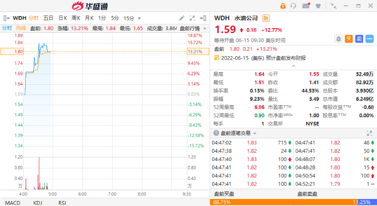
Task: Select the RSI indicator
Action: pos(62,203)
